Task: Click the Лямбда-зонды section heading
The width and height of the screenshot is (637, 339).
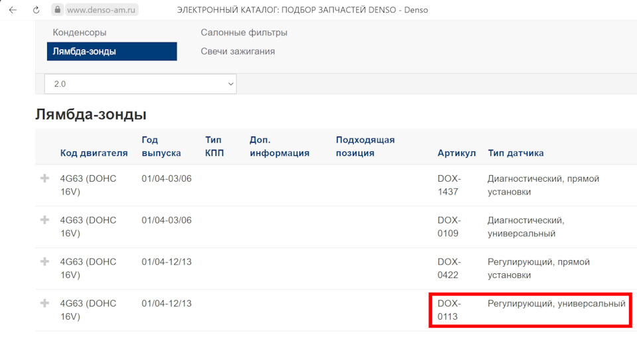Action: coord(91,115)
